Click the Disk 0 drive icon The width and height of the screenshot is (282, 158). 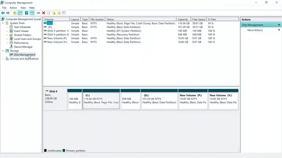click(47, 91)
